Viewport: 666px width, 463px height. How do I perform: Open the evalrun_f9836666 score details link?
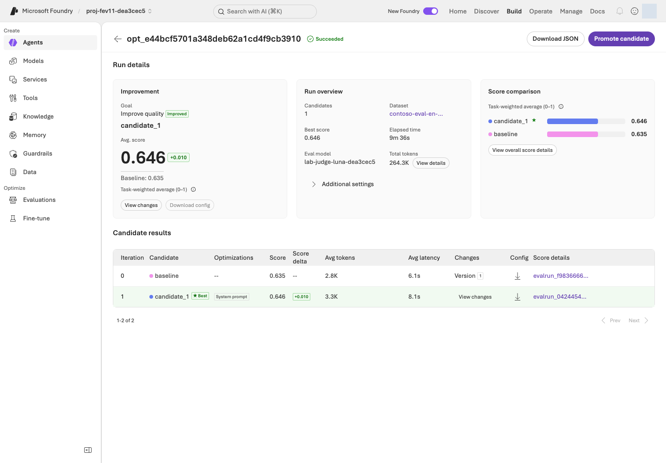coord(561,276)
